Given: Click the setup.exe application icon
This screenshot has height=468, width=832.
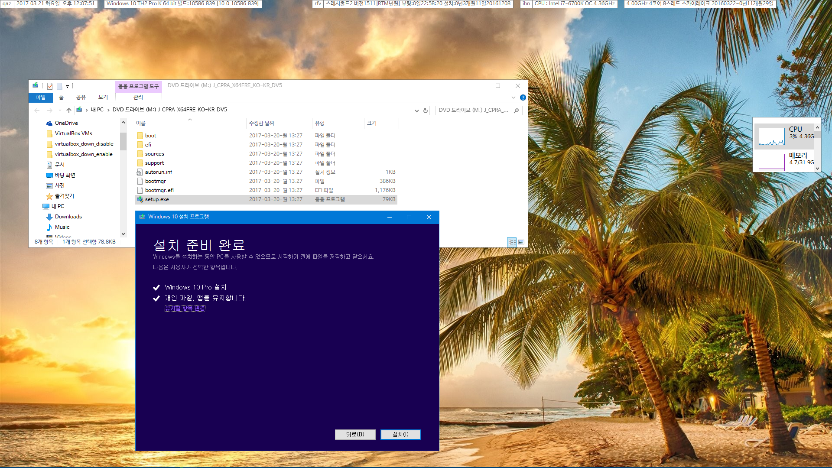Looking at the screenshot, I should pyautogui.click(x=140, y=199).
